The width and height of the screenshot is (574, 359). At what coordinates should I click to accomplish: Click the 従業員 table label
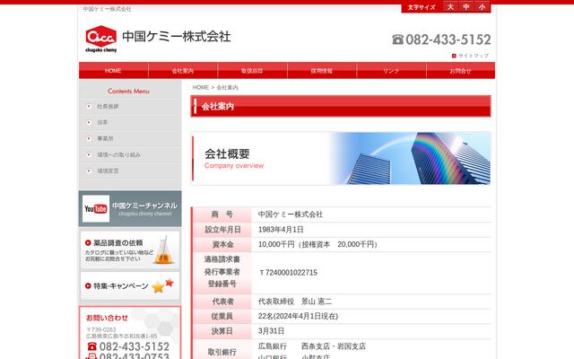[x=222, y=316]
